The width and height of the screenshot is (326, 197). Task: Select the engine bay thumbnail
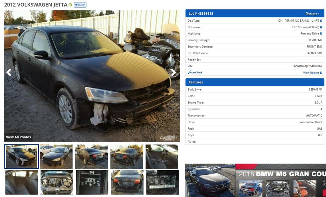57,182
